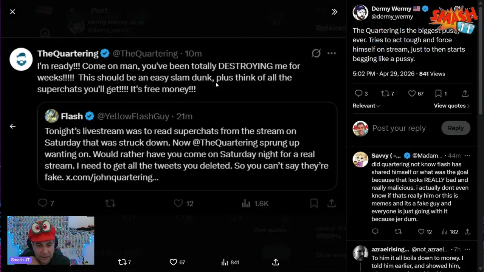484x272 pixels.
Task: Repost TheQuartering's post
Action: point(110,203)
